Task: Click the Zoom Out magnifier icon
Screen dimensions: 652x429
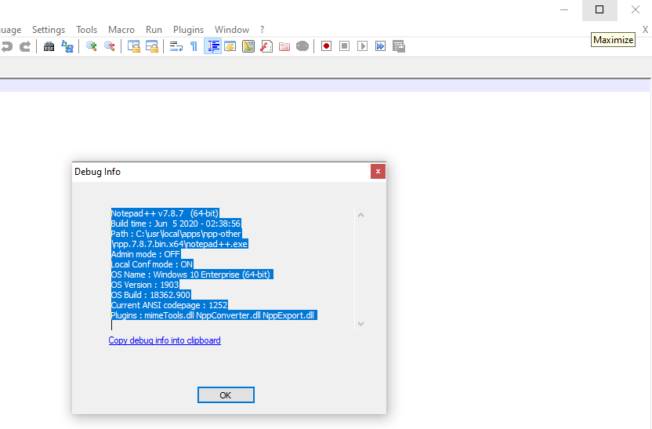Action: [110, 46]
